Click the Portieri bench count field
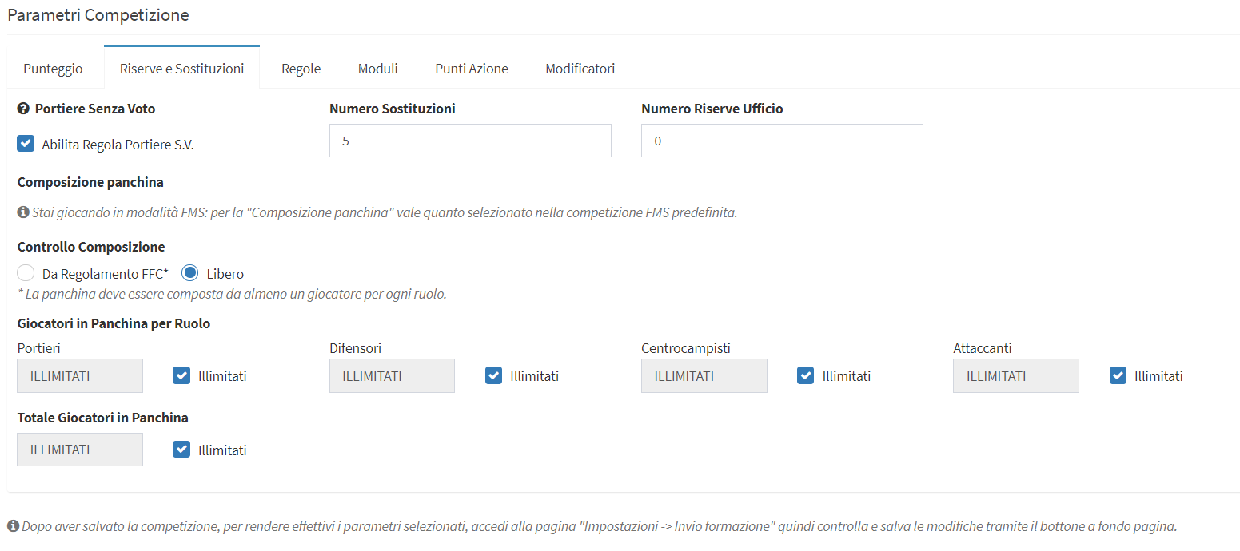This screenshot has width=1240, height=551. tap(80, 375)
